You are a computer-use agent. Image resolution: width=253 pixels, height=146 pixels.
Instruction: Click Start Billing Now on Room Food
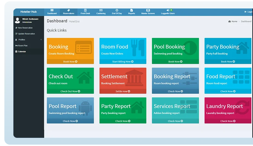tap(123, 62)
